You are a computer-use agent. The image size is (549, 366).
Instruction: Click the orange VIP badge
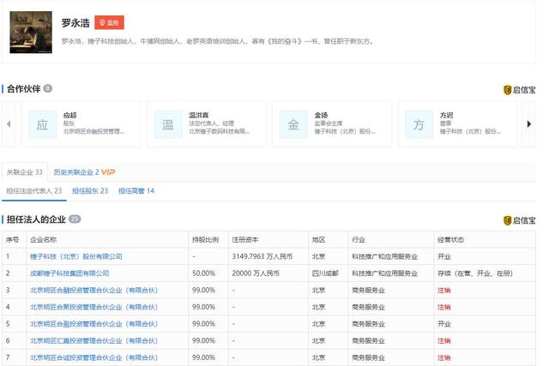108,172
